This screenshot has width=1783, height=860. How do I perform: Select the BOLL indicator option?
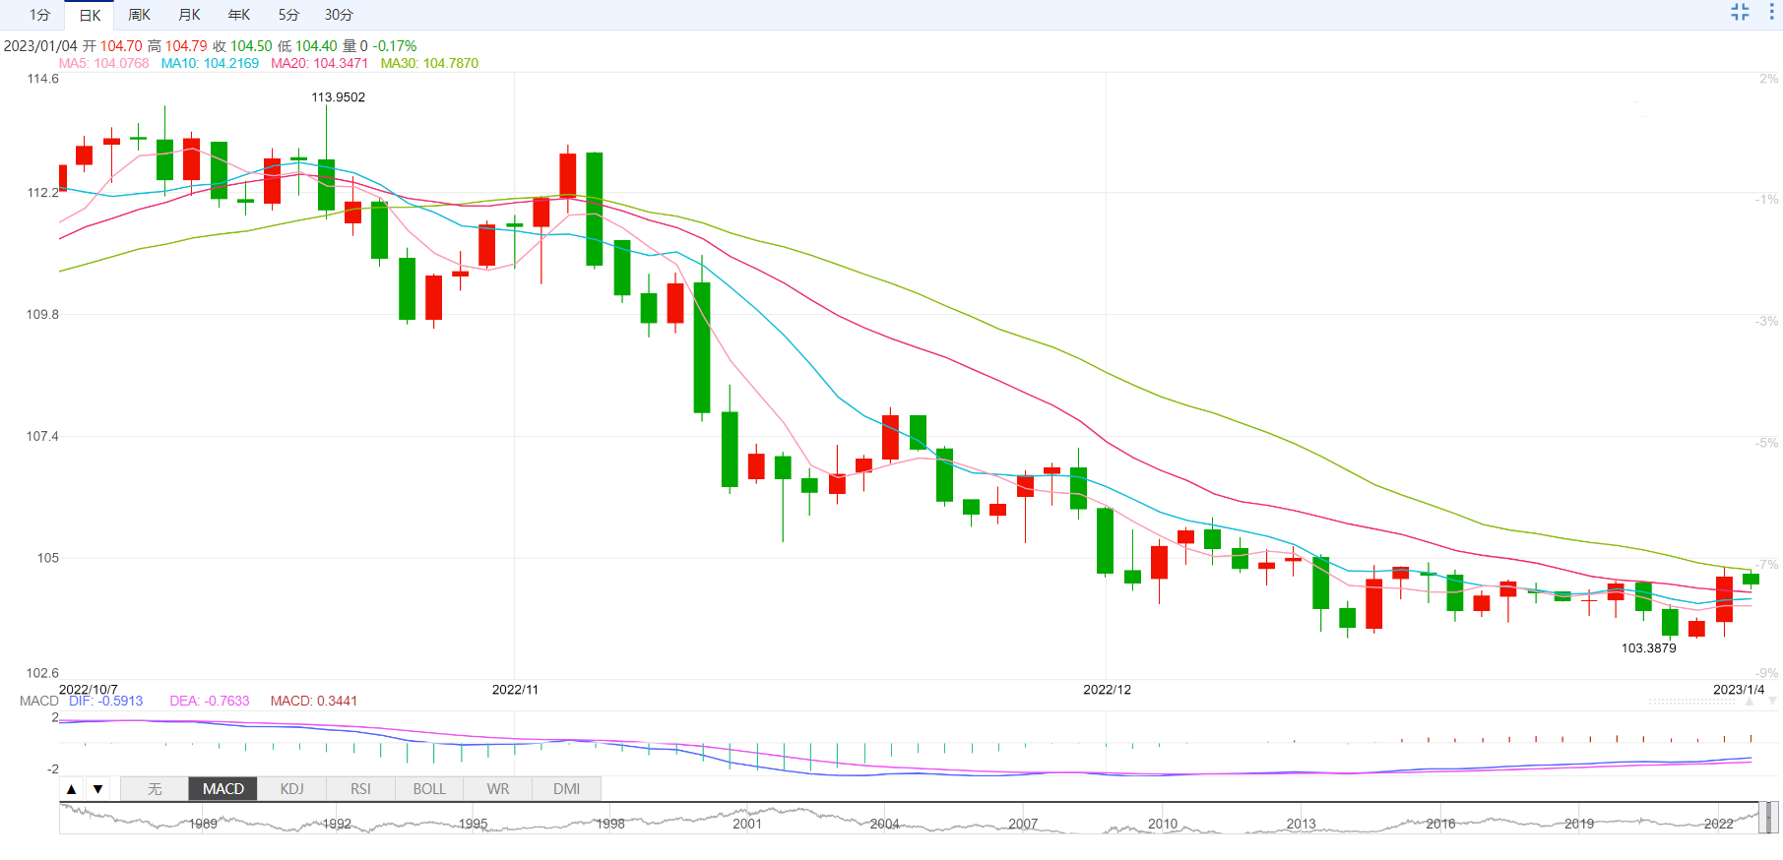tap(429, 789)
